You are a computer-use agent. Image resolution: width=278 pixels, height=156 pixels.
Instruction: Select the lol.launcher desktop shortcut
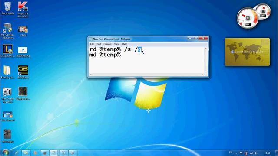pyautogui.click(x=7, y=51)
